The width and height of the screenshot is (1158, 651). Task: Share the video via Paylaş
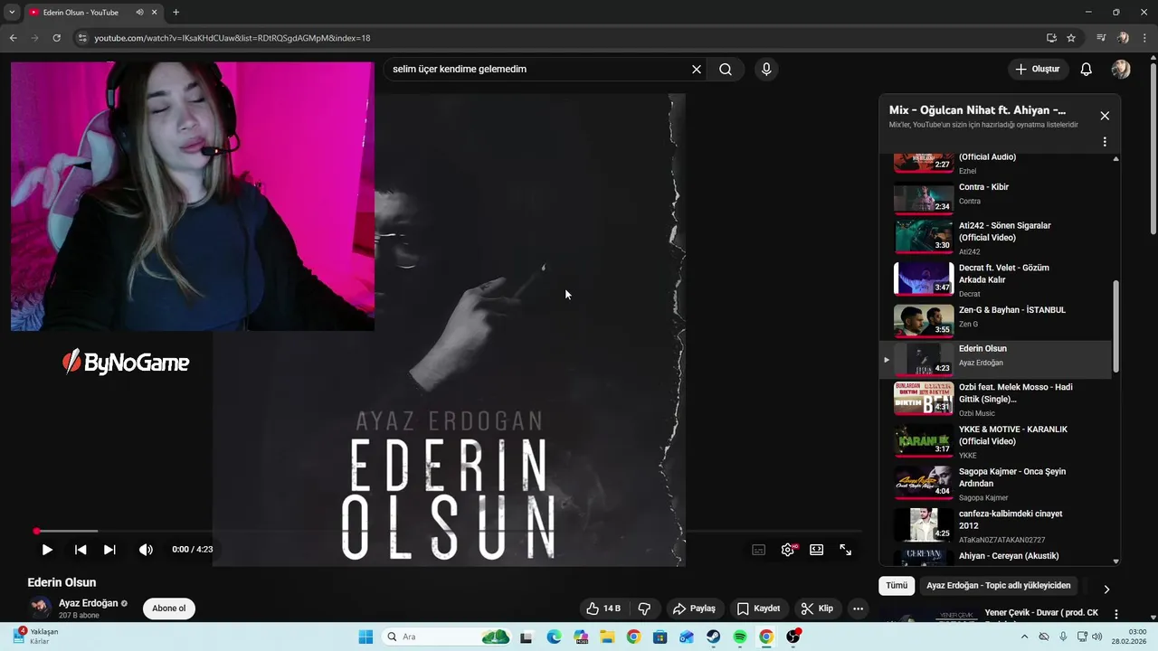tap(694, 609)
